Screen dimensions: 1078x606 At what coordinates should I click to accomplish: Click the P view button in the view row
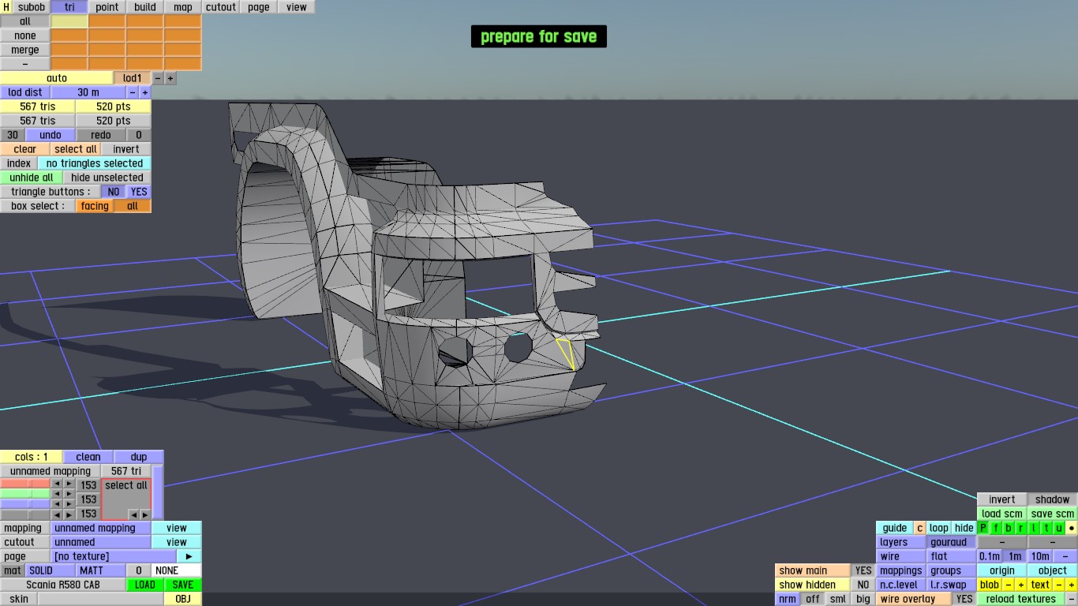pyautogui.click(x=983, y=528)
